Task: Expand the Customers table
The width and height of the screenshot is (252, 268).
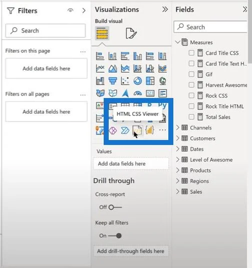Action: pos(178,138)
